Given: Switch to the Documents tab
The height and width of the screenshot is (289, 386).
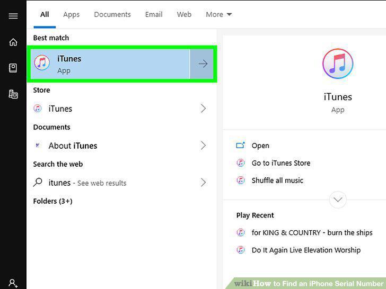Looking at the screenshot, I should pyautogui.click(x=112, y=14).
